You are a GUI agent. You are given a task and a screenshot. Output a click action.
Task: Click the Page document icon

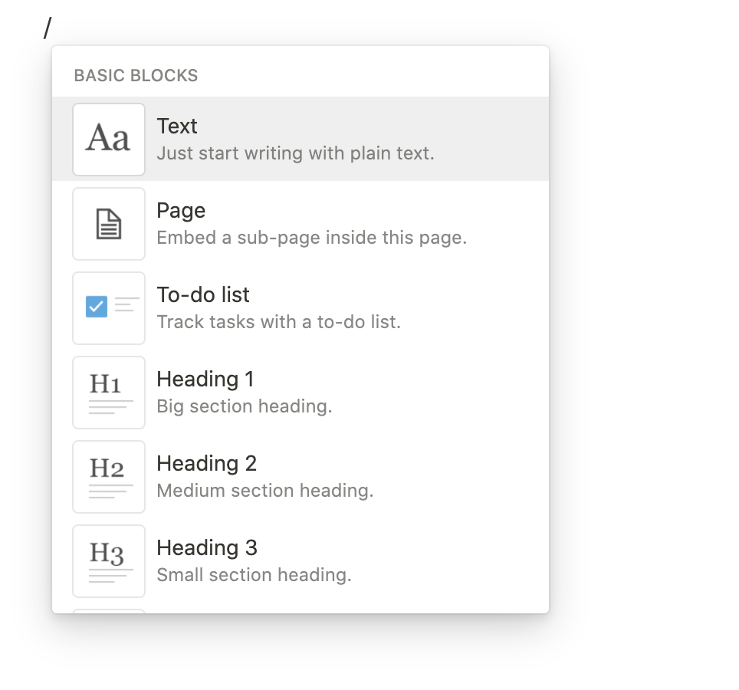(109, 224)
